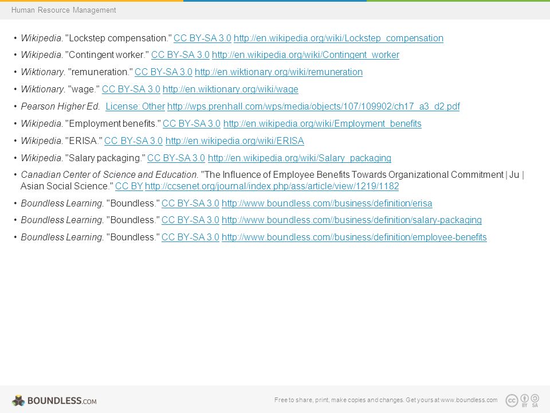Open the Lockstep_compensation Wikipedia URL
550x413 pixels.
339,38
